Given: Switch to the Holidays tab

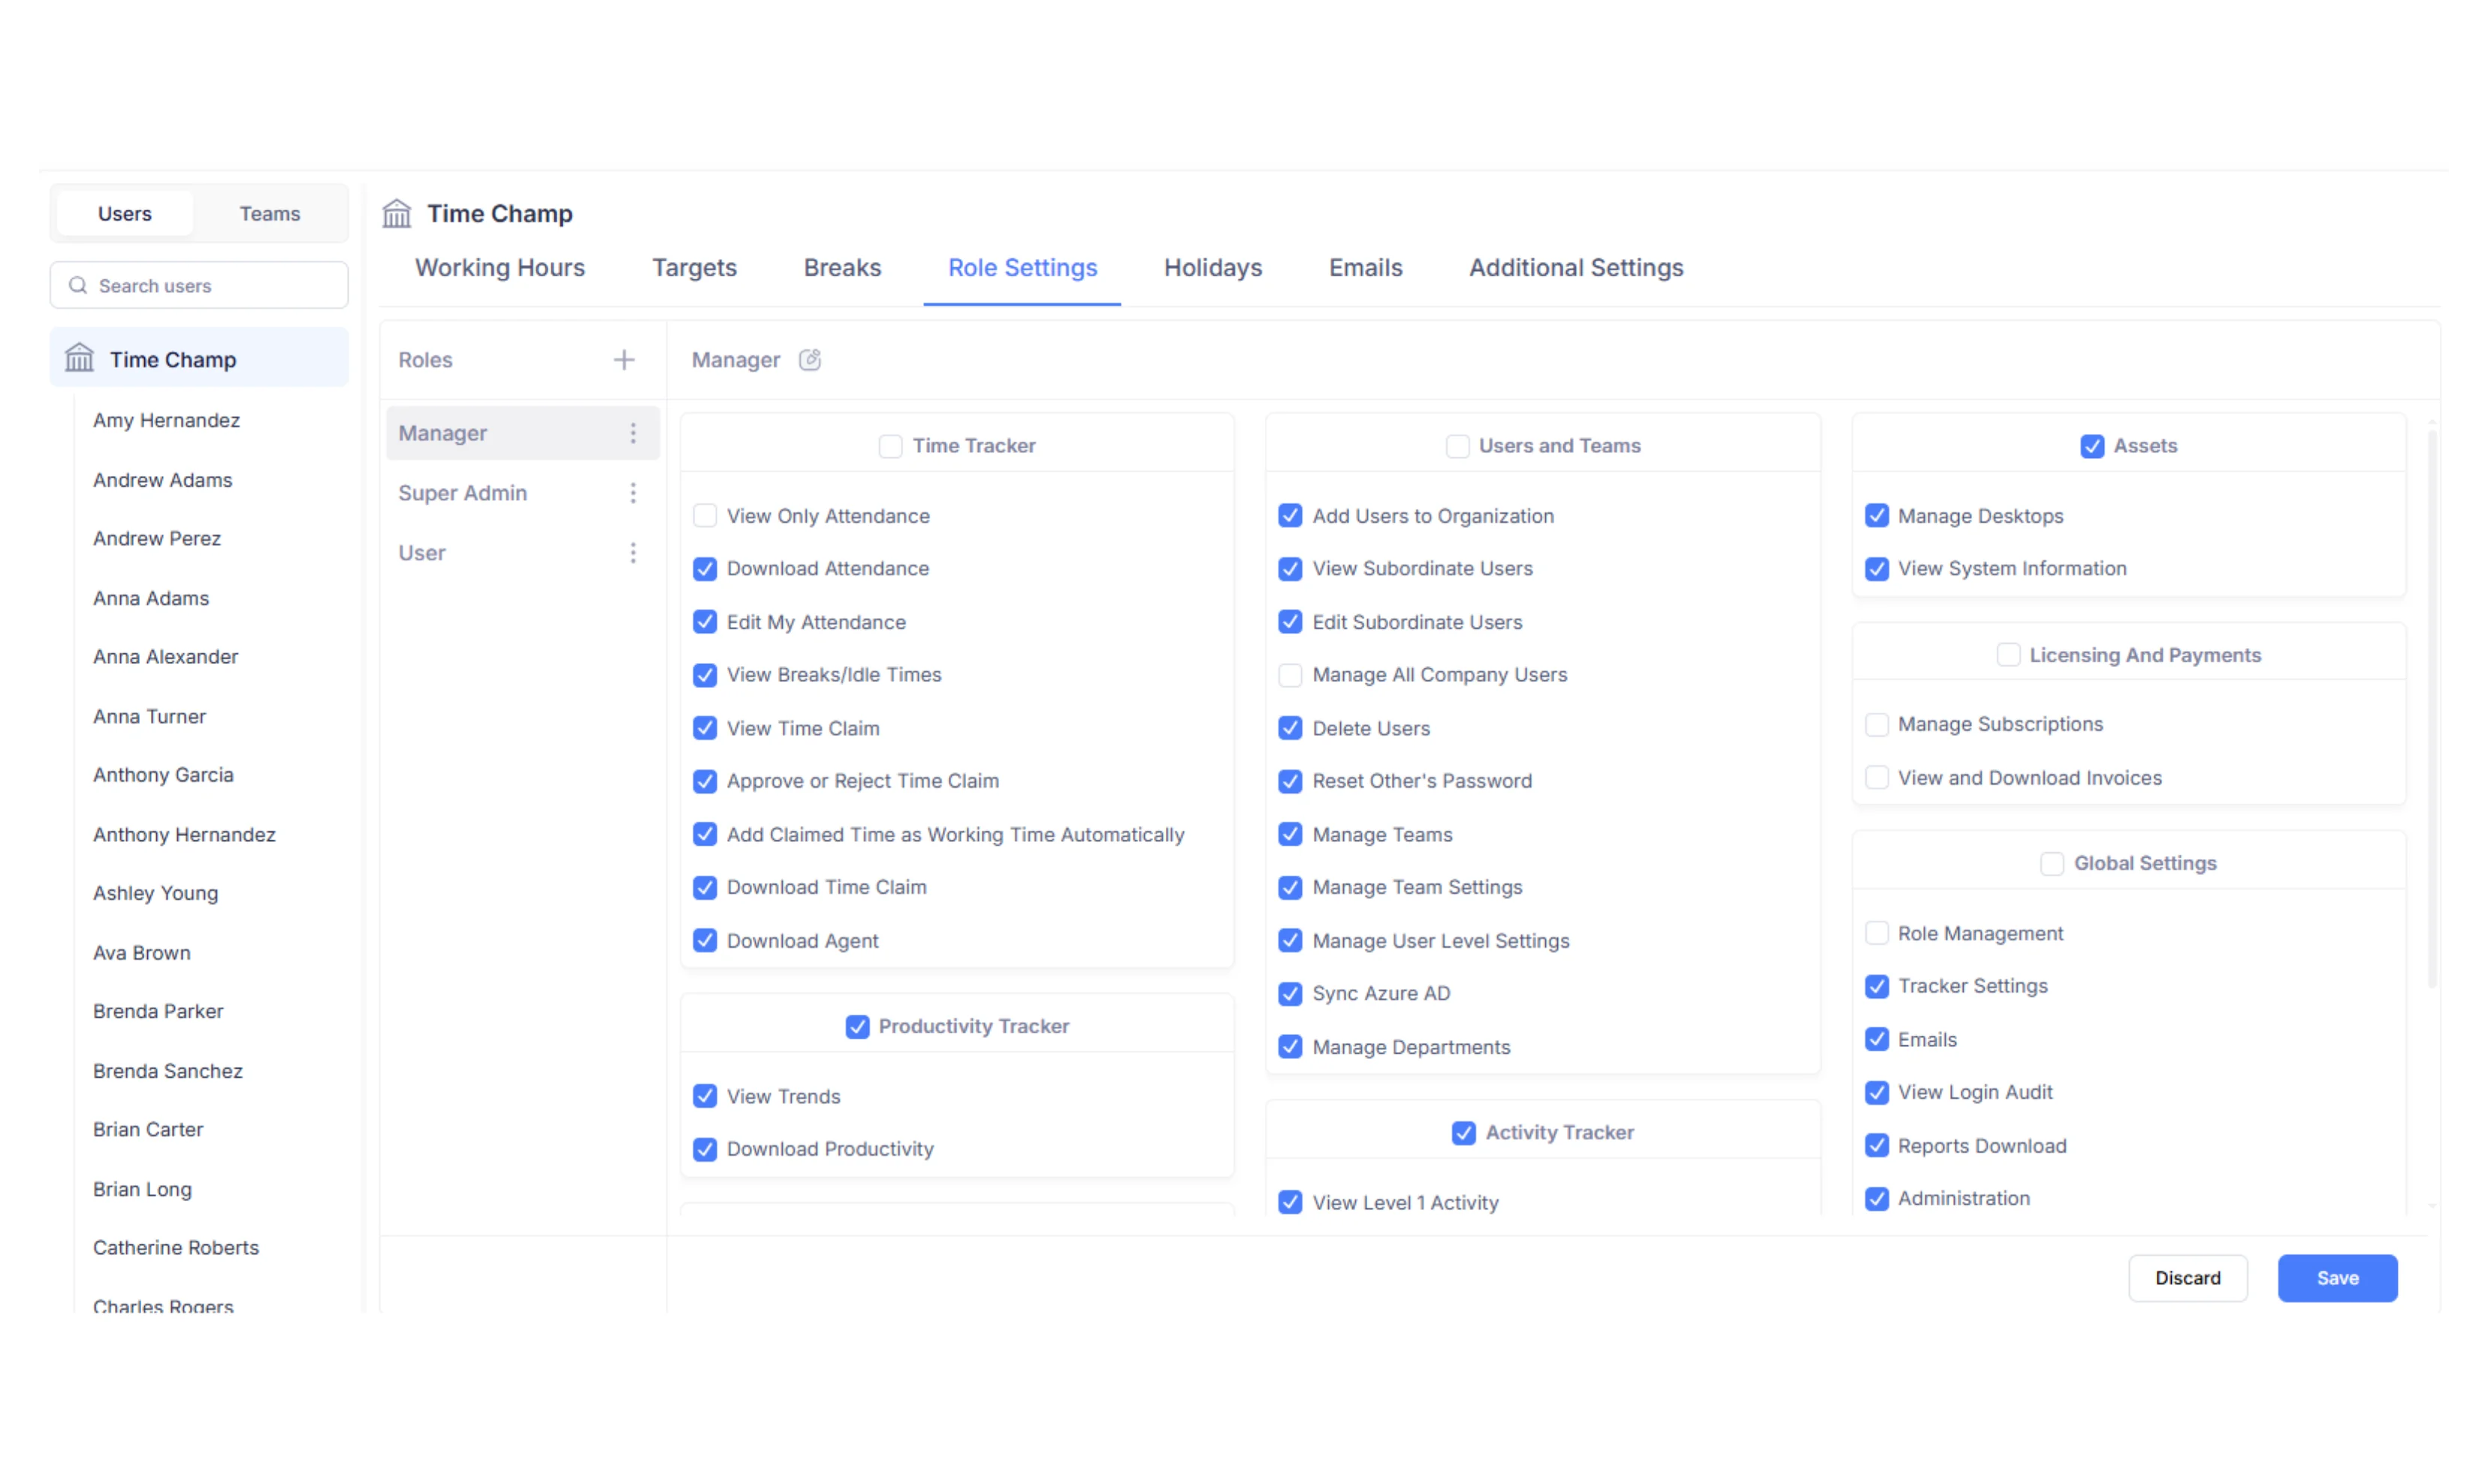Looking at the screenshot, I should coord(1212,268).
